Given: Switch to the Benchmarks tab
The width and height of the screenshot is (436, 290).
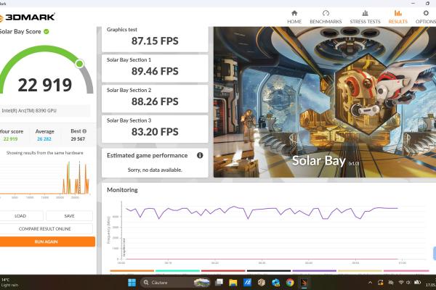Looking at the screenshot, I should click(x=326, y=17).
